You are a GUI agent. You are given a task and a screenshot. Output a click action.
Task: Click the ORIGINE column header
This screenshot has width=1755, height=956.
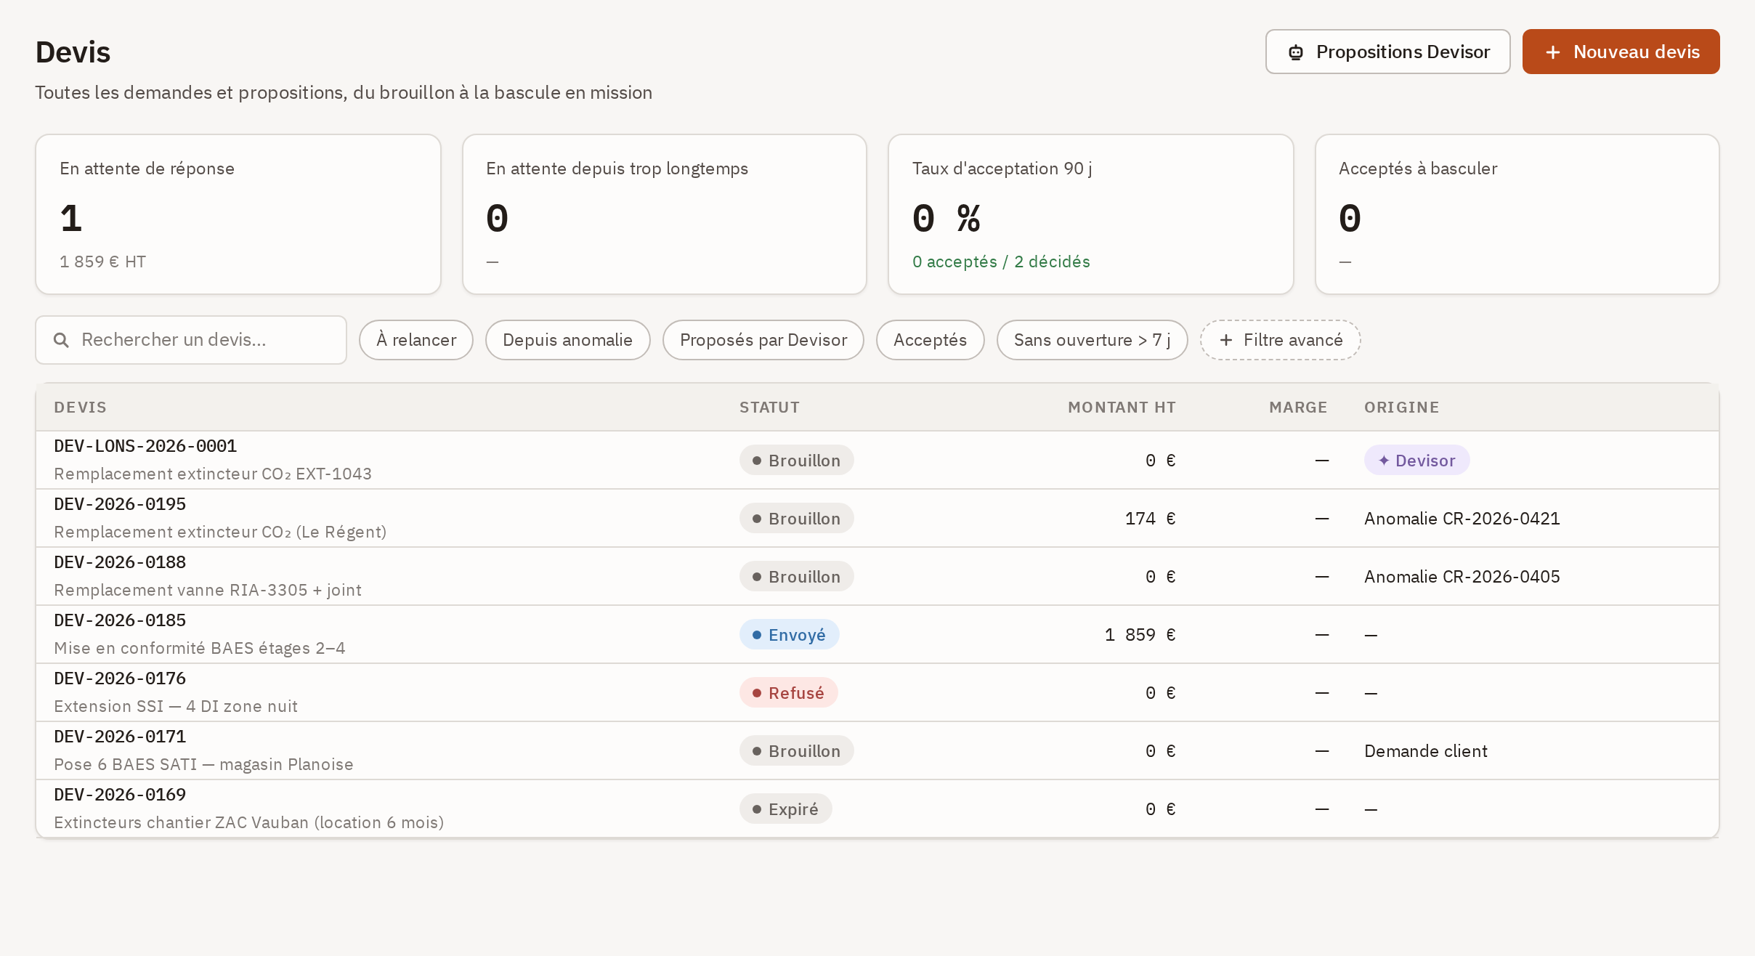(1401, 408)
